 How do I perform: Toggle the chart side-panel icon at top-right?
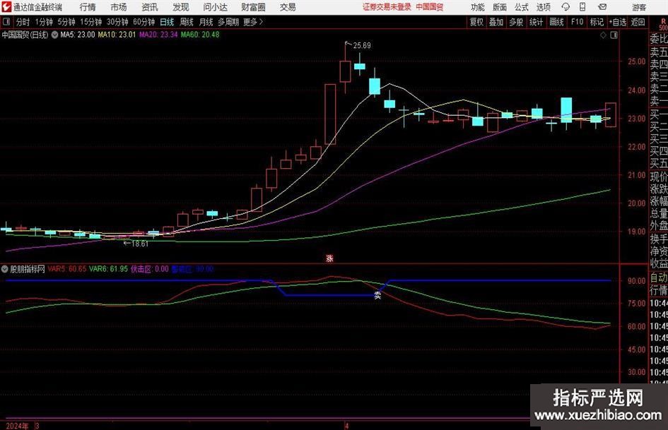coord(614,35)
